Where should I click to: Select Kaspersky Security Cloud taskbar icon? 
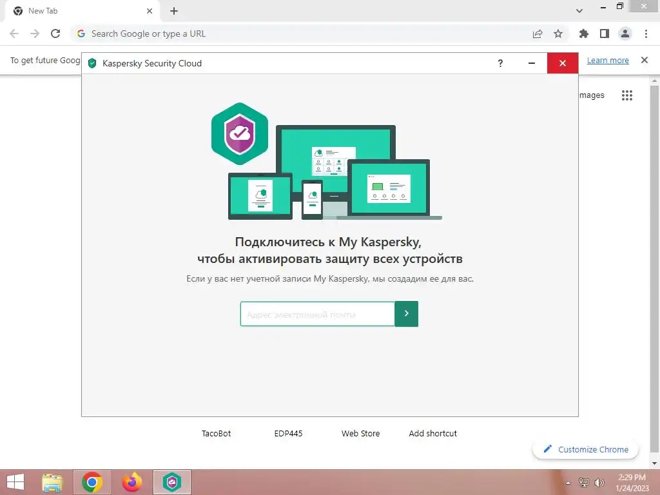pos(172,482)
